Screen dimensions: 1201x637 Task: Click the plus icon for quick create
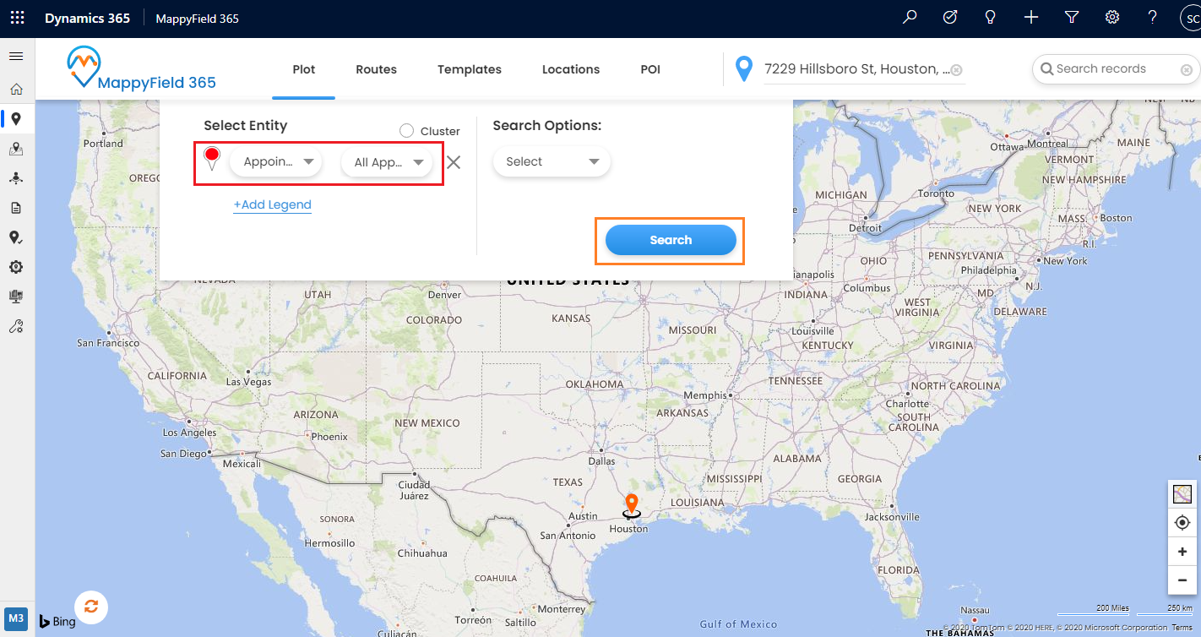(x=1031, y=17)
